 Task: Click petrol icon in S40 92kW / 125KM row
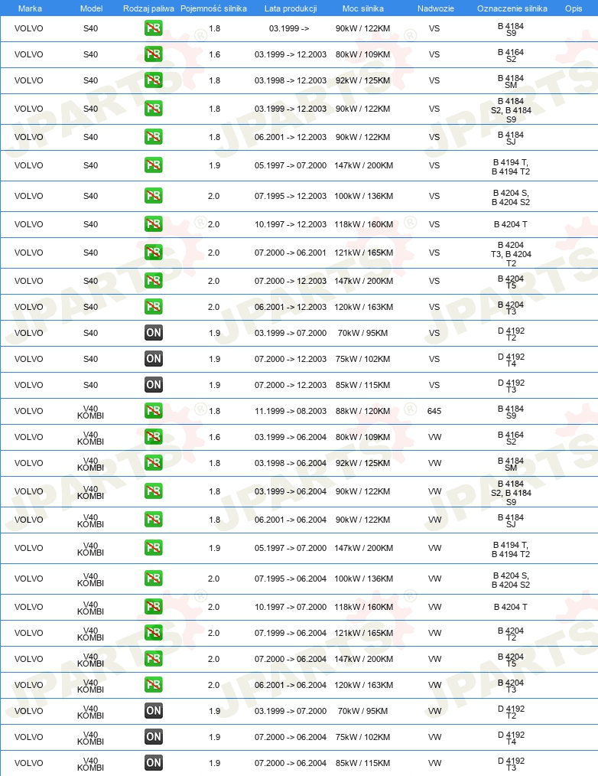click(x=154, y=80)
